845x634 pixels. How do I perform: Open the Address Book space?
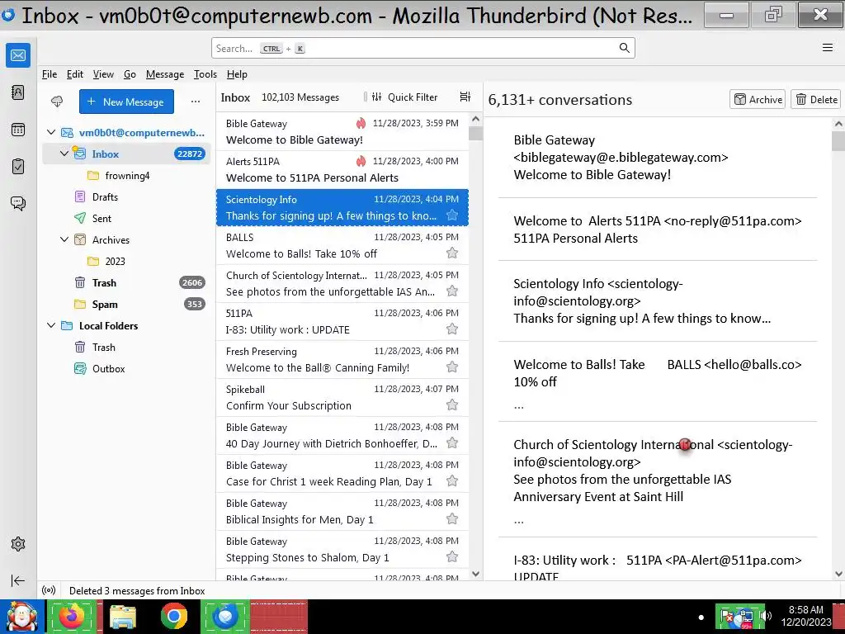[18, 92]
